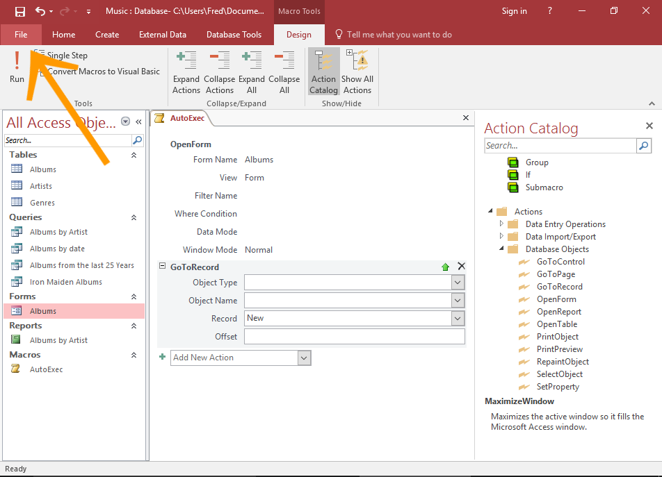The height and width of the screenshot is (477, 662).
Task: Close the Action Catalog pane
Action: (x=649, y=126)
